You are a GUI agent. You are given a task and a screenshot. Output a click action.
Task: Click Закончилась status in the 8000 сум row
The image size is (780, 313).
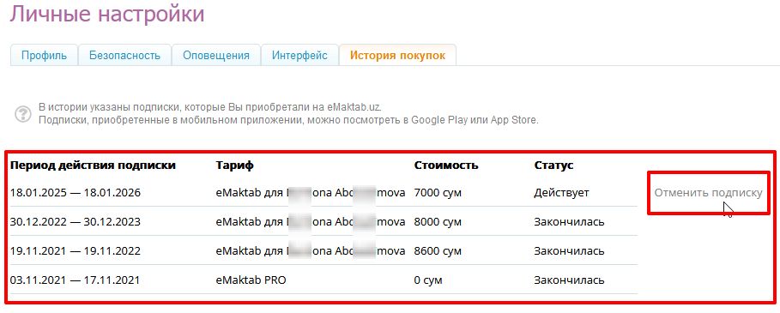tap(570, 221)
